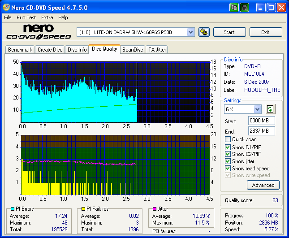This screenshot has width=289, height=238.
Task: Maximize the Nero CD-DVD Speed window
Action: pyautogui.click(x=271, y=8)
